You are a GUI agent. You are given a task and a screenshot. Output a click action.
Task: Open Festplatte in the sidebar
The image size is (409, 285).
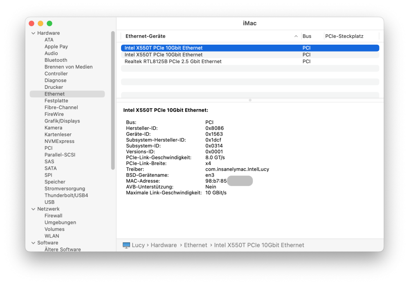click(x=56, y=101)
